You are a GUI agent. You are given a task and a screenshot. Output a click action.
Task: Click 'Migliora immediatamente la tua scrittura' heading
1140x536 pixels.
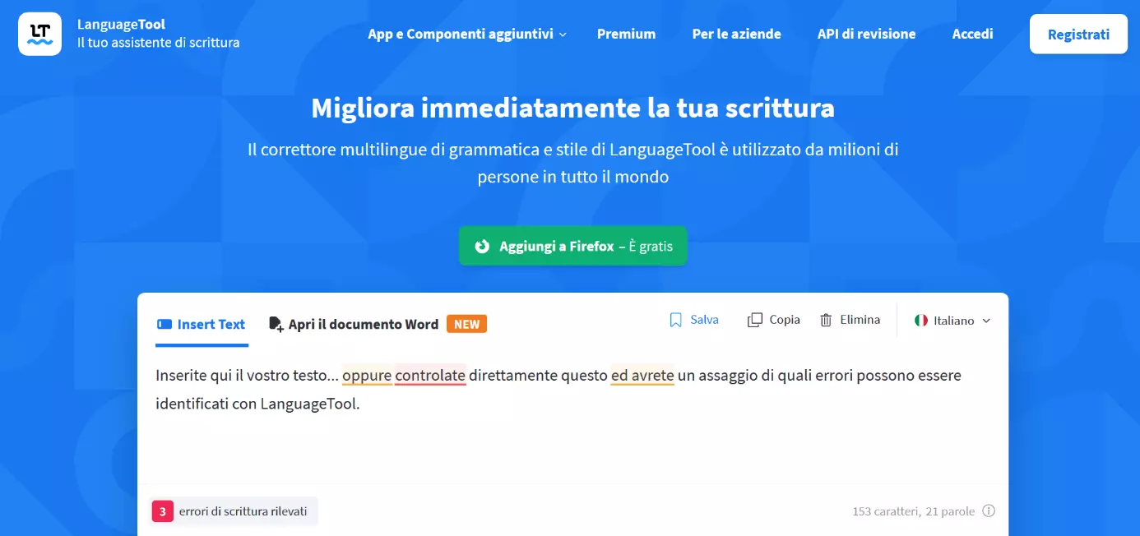[x=572, y=108]
